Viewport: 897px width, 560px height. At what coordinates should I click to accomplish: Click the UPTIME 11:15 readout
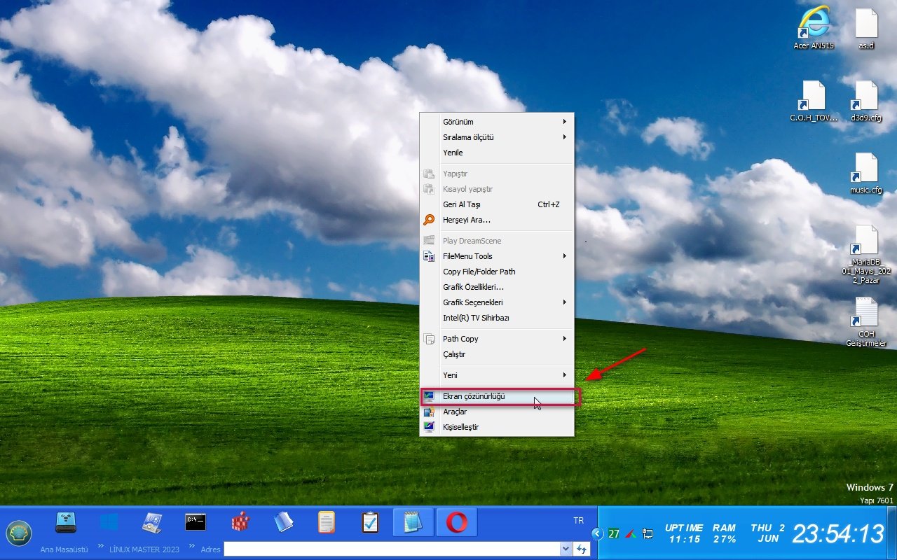(x=684, y=533)
